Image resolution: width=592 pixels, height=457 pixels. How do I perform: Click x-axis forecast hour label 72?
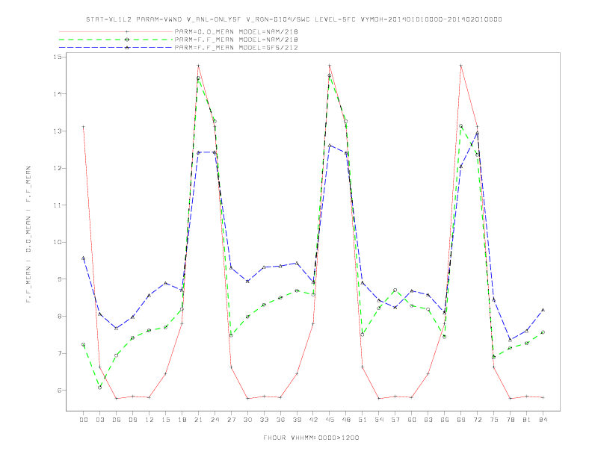(477, 420)
